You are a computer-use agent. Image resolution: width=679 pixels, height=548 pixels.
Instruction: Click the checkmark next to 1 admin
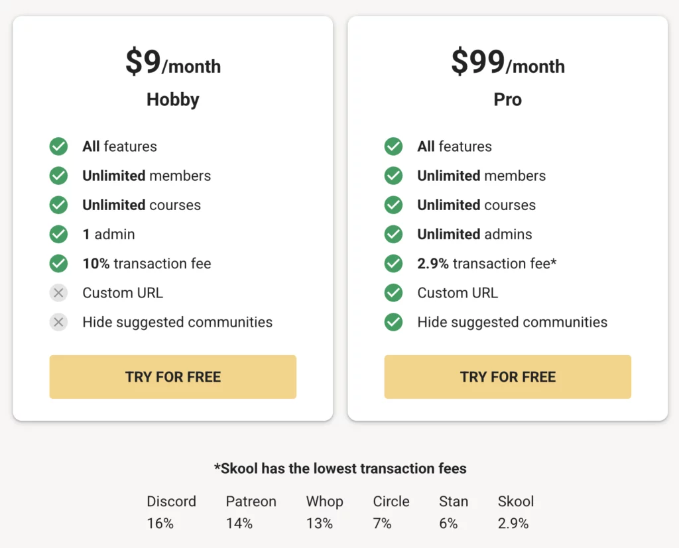tap(58, 234)
